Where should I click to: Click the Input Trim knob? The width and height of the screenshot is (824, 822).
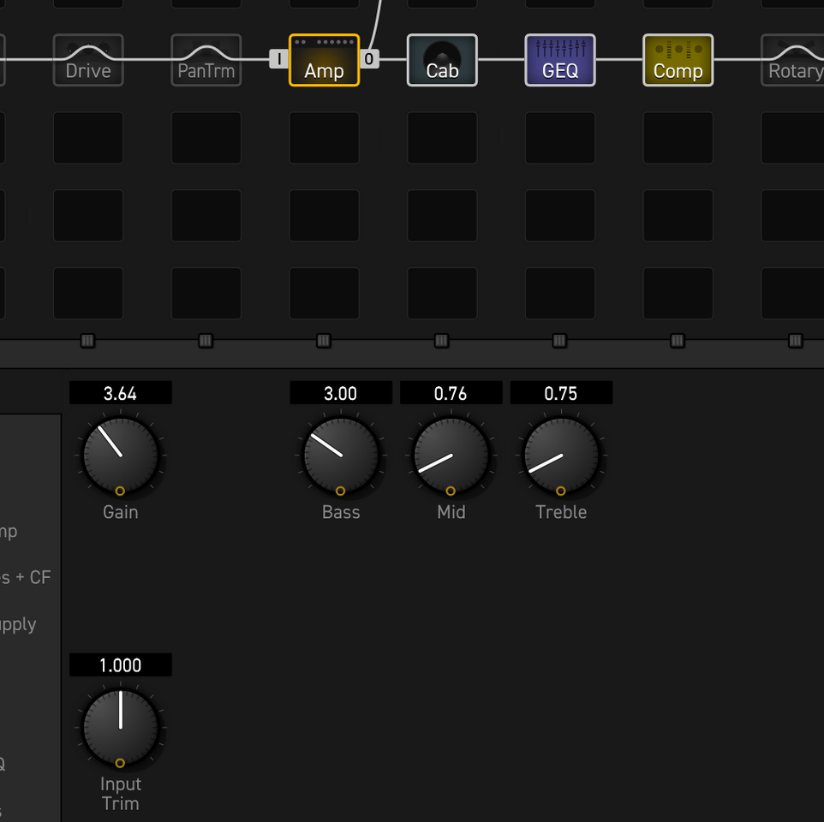pos(120,728)
